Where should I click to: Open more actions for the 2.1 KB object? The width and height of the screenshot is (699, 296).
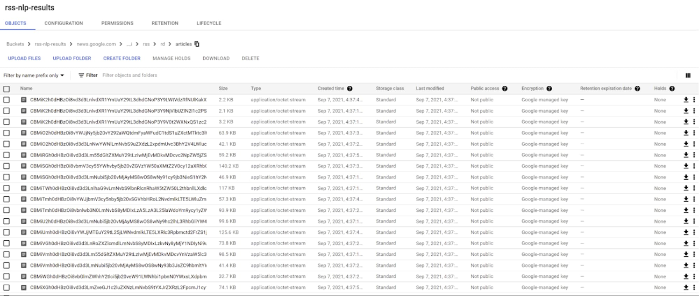[x=694, y=111]
